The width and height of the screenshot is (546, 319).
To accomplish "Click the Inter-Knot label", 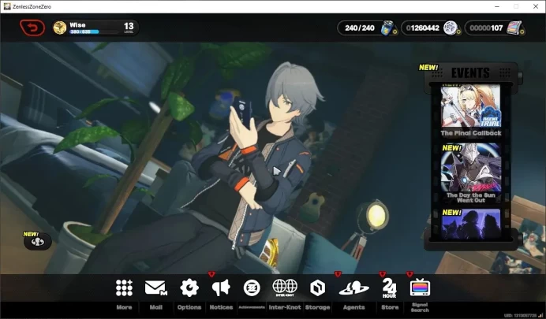I will 285,307.
